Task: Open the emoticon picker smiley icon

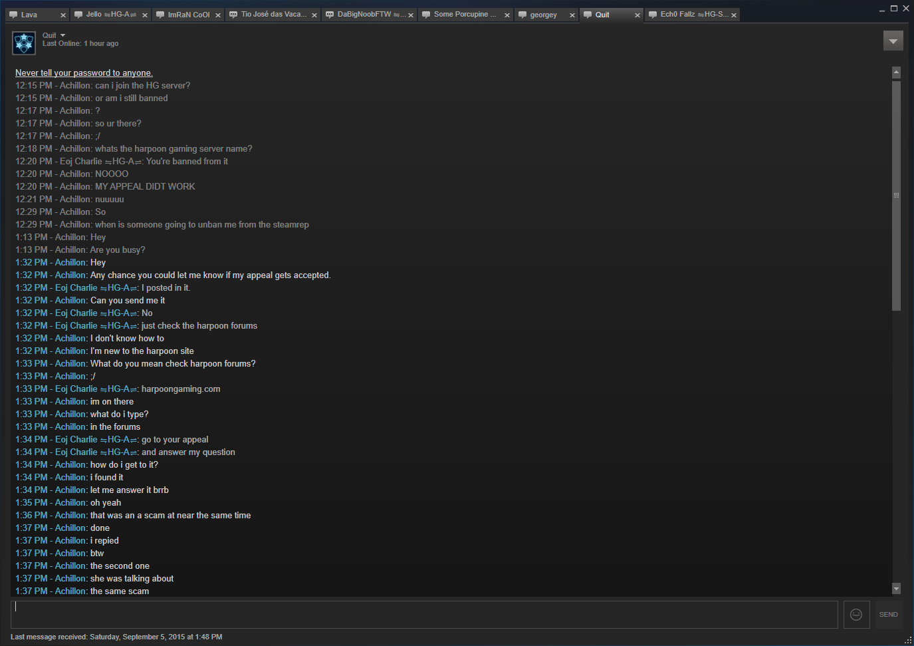Action: 856,615
